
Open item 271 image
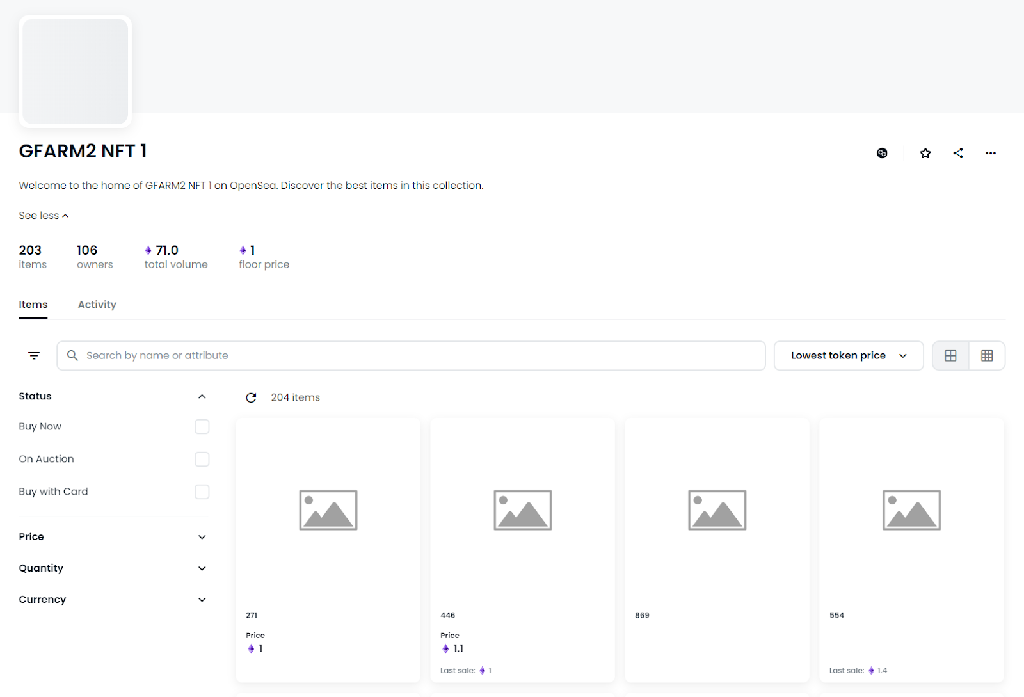click(x=328, y=510)
